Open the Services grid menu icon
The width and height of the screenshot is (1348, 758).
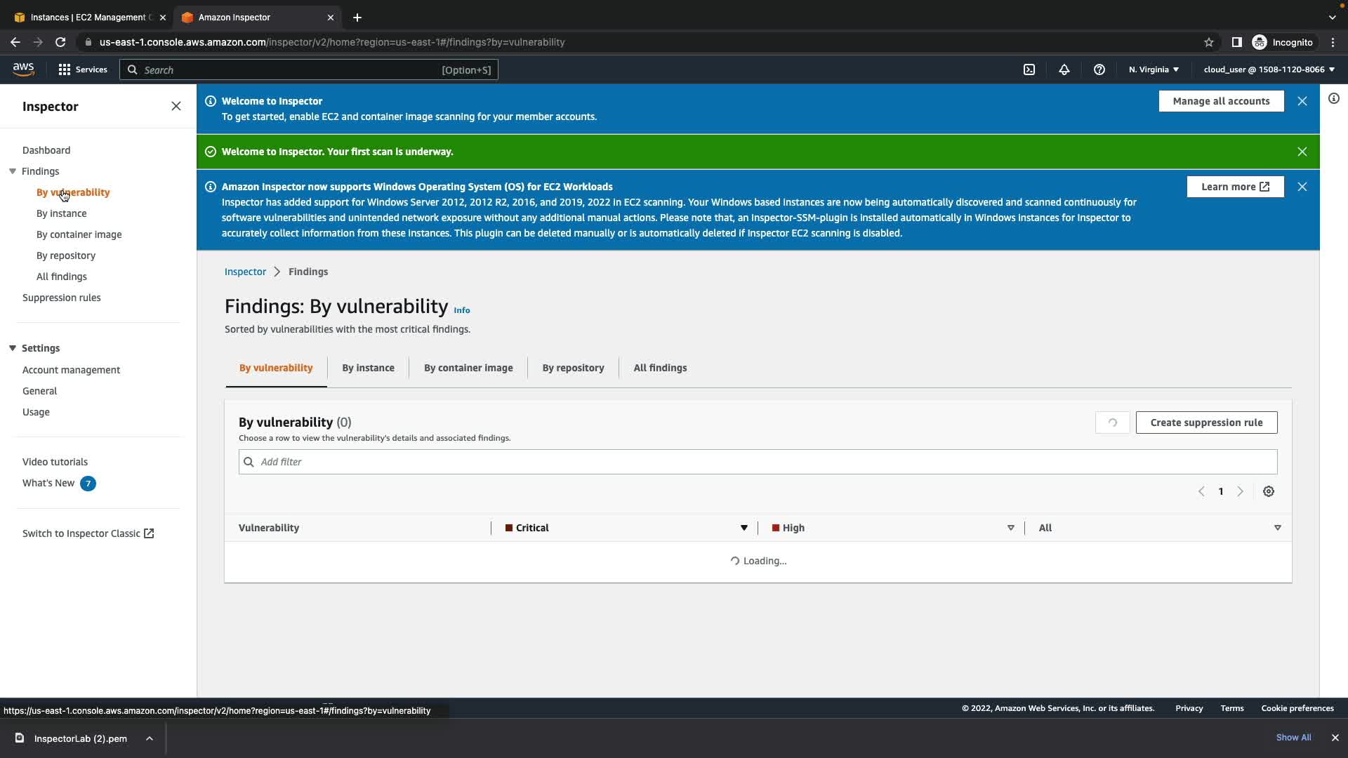pos(65,69)
